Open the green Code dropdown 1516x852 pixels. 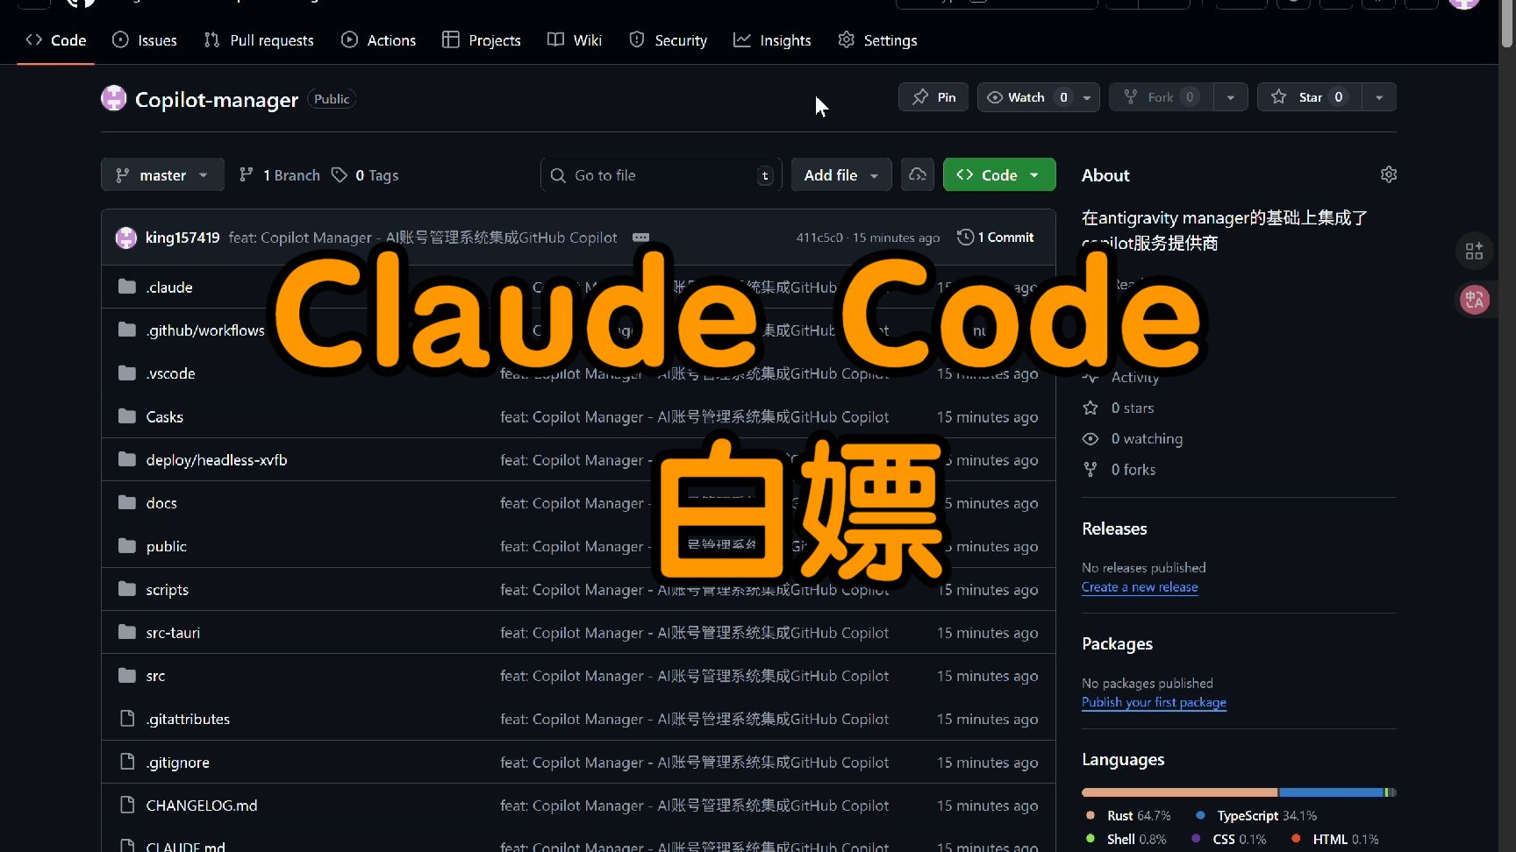[x=999, y=175]
